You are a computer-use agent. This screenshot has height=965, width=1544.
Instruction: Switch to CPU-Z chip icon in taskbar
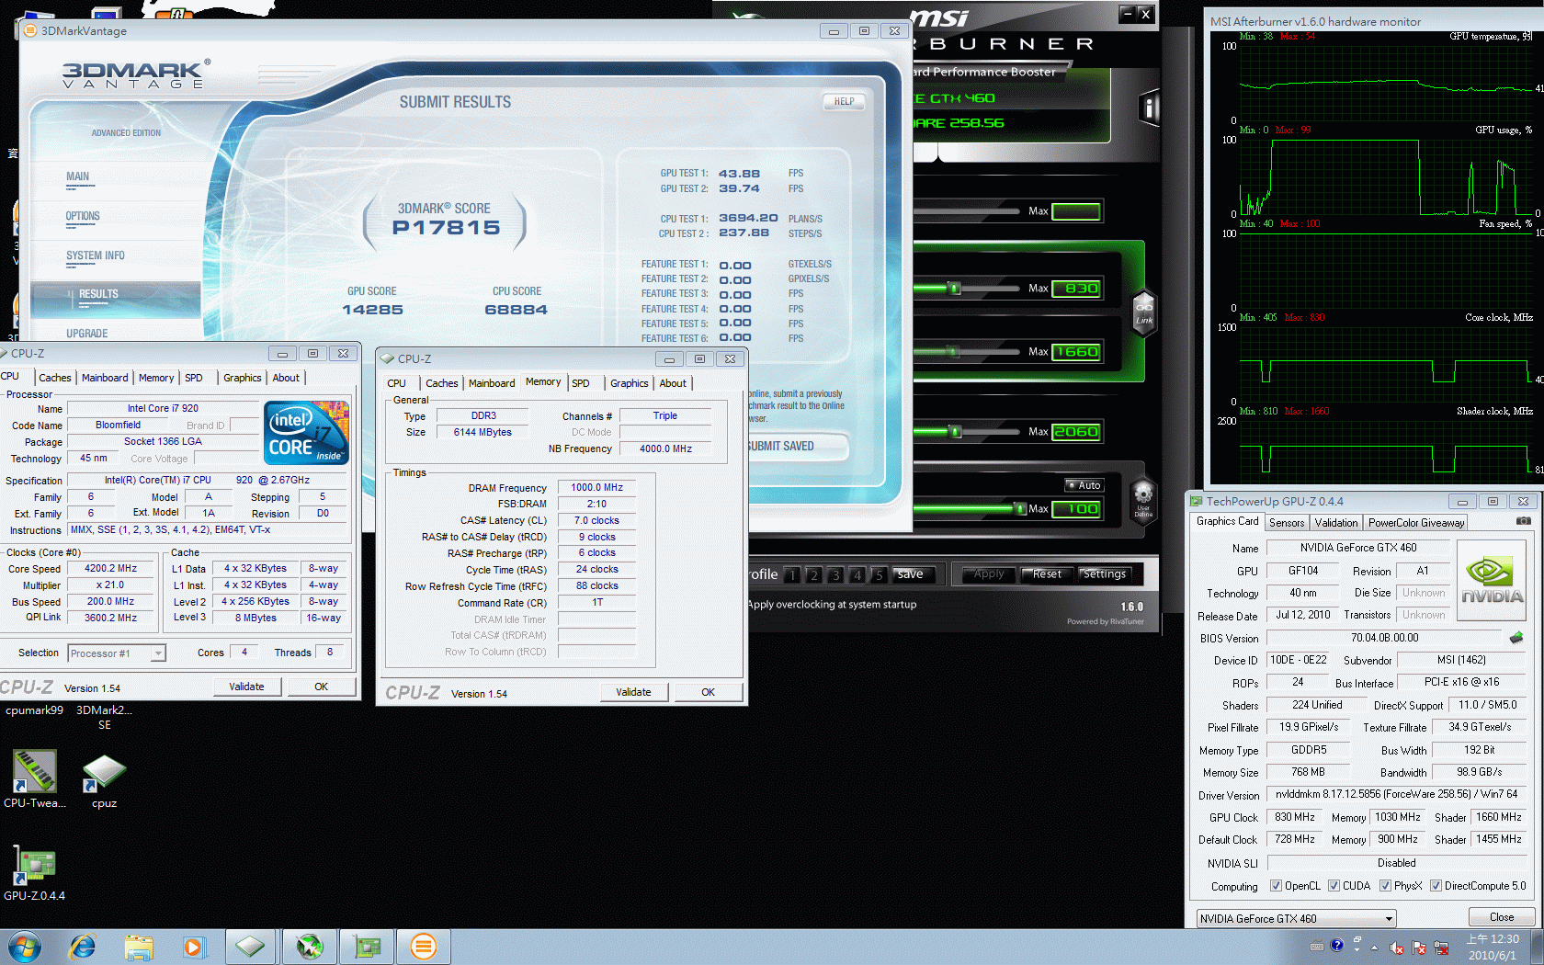coord(250,947)
